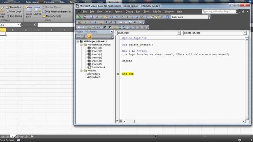Open Debug toolbar options arrow
The image size is (253, 142).
143,22
